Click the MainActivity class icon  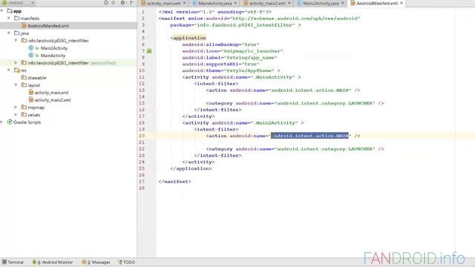pos(30,56)
